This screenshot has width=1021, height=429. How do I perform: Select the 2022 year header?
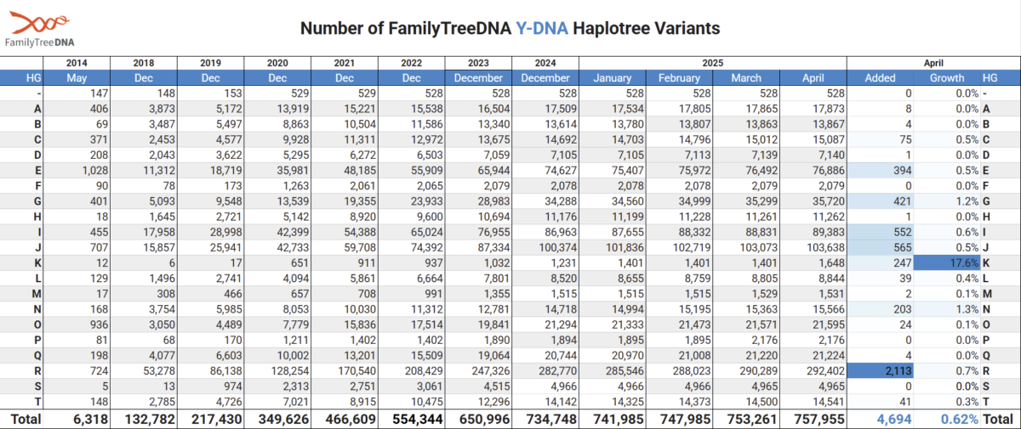click(411, 63)
